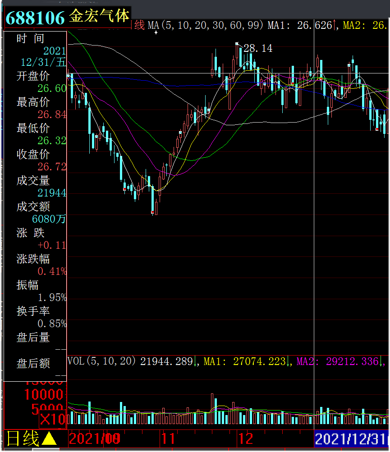Screen dimensions: 390x452
Task: Click the 成交量 label
Action: pyautogui.click(x=33, y=180)
